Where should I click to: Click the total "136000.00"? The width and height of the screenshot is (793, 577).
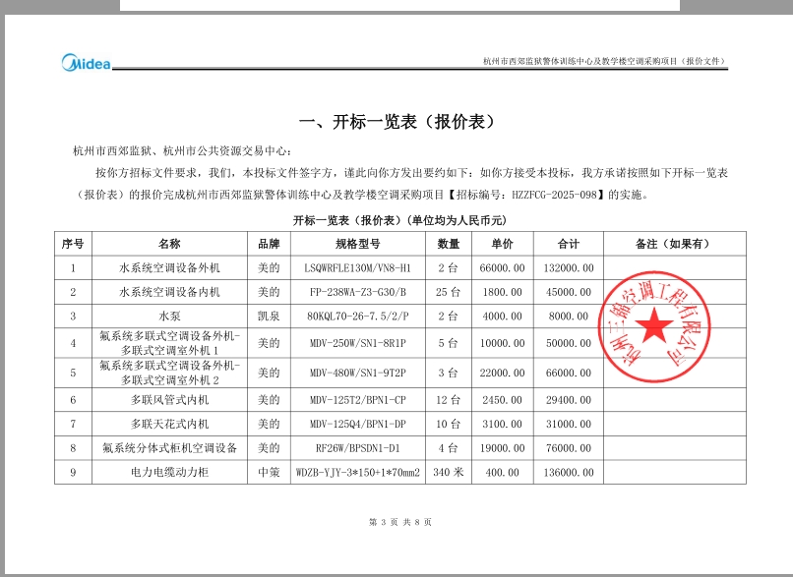pyautogui.click(x=569, y=473)
